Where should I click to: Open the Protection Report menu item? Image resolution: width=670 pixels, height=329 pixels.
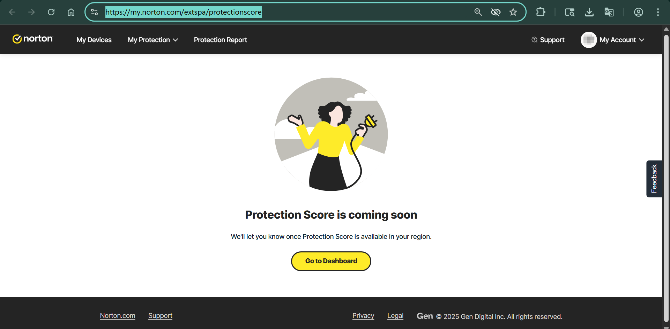(x=220, y=40)
